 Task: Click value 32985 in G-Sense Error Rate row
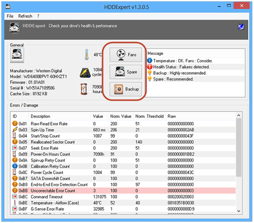tap(99, 209)
